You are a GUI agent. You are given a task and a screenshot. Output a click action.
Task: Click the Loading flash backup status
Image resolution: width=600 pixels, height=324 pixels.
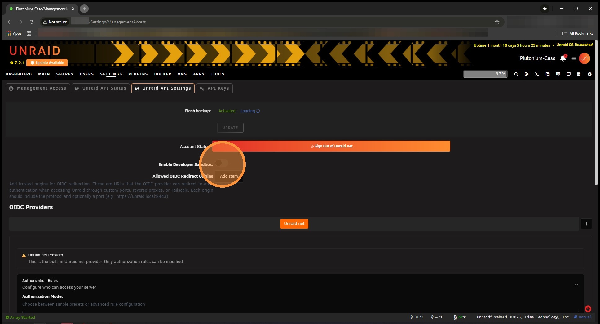[250, 111]
